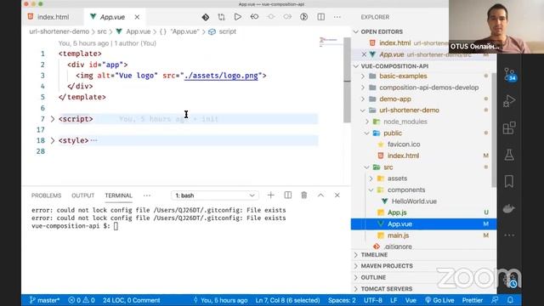Open App.js in the explorer
Screen dimensions: 544x306
point(397,212)
